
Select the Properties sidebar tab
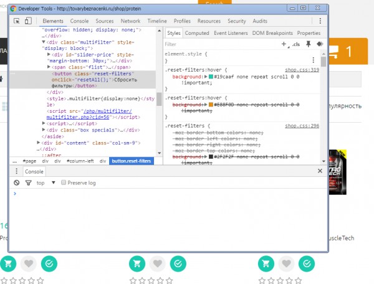[x=309, y=33]
